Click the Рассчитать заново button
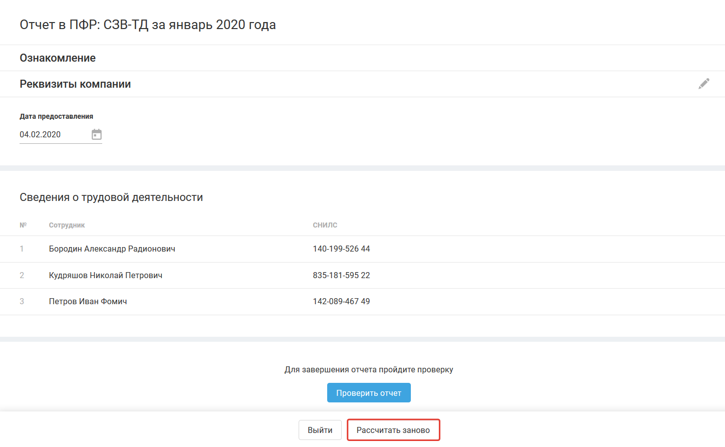The image size is (725, 447). (x=393, y=430)
